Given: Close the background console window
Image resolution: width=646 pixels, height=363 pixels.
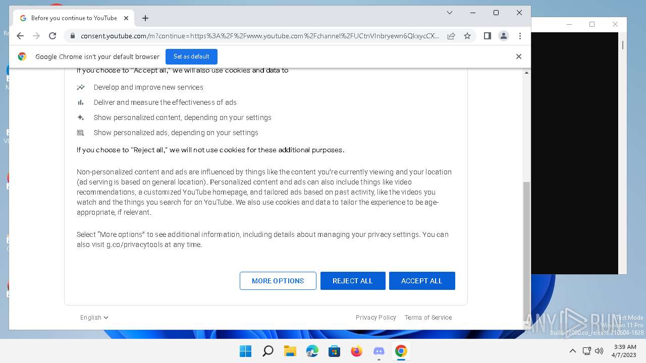Looking at the screenshot, I should 615,24.
